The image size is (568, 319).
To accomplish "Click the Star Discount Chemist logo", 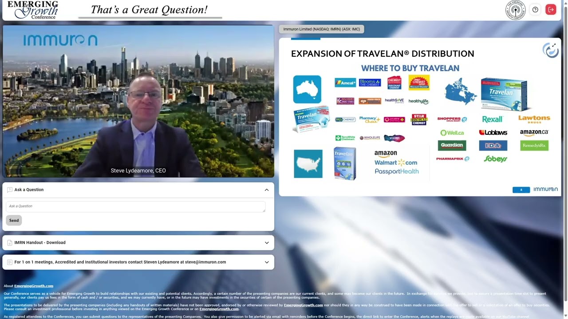I will (x=419, y=120).
